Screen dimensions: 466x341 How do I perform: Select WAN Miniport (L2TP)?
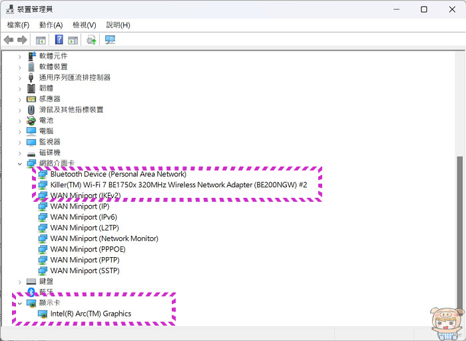85,228
